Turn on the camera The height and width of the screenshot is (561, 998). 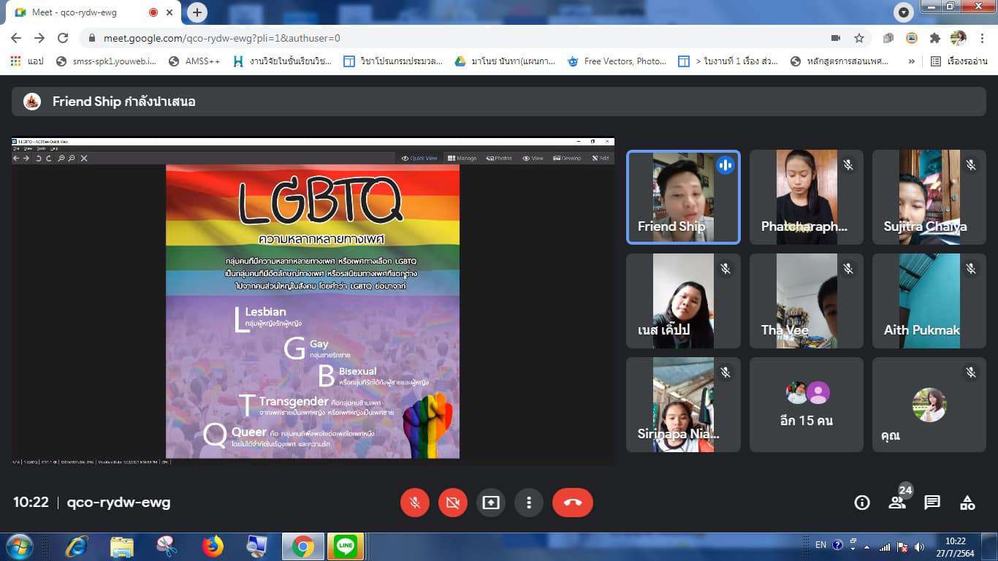tap(452, 503)
